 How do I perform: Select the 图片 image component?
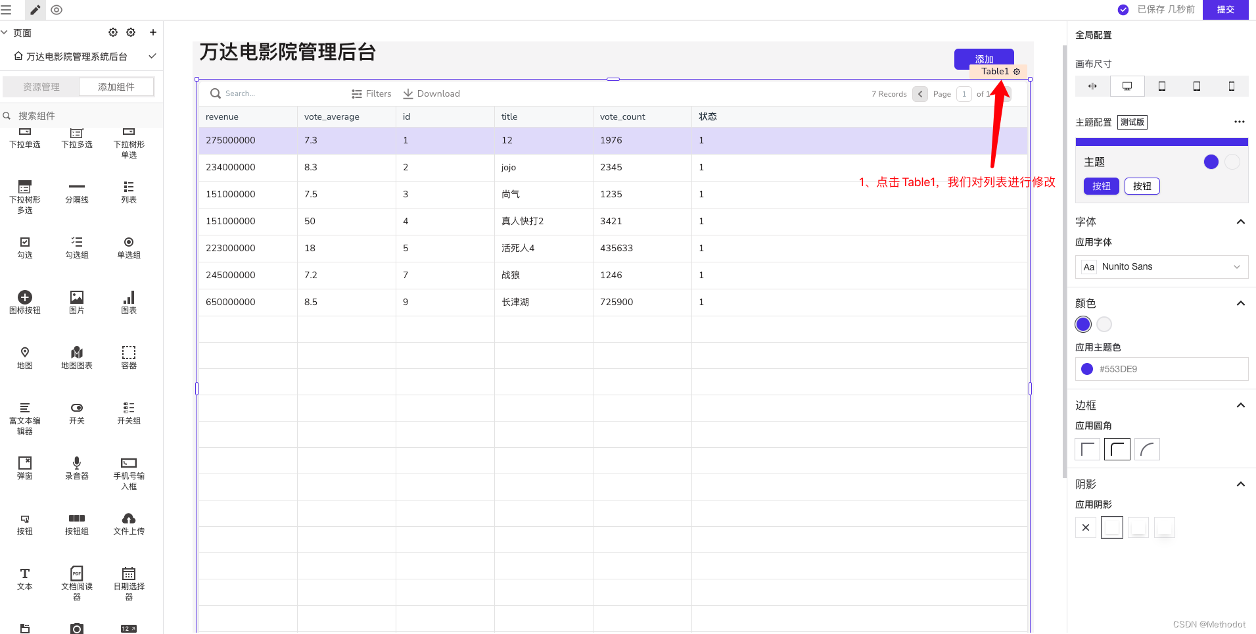pyautogui.click(x=77, y=303)
